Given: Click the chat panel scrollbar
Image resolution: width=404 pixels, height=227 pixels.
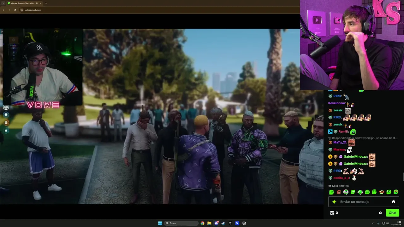Looking at the screenshot, I should pyautogui.click(x=403, y=177).
